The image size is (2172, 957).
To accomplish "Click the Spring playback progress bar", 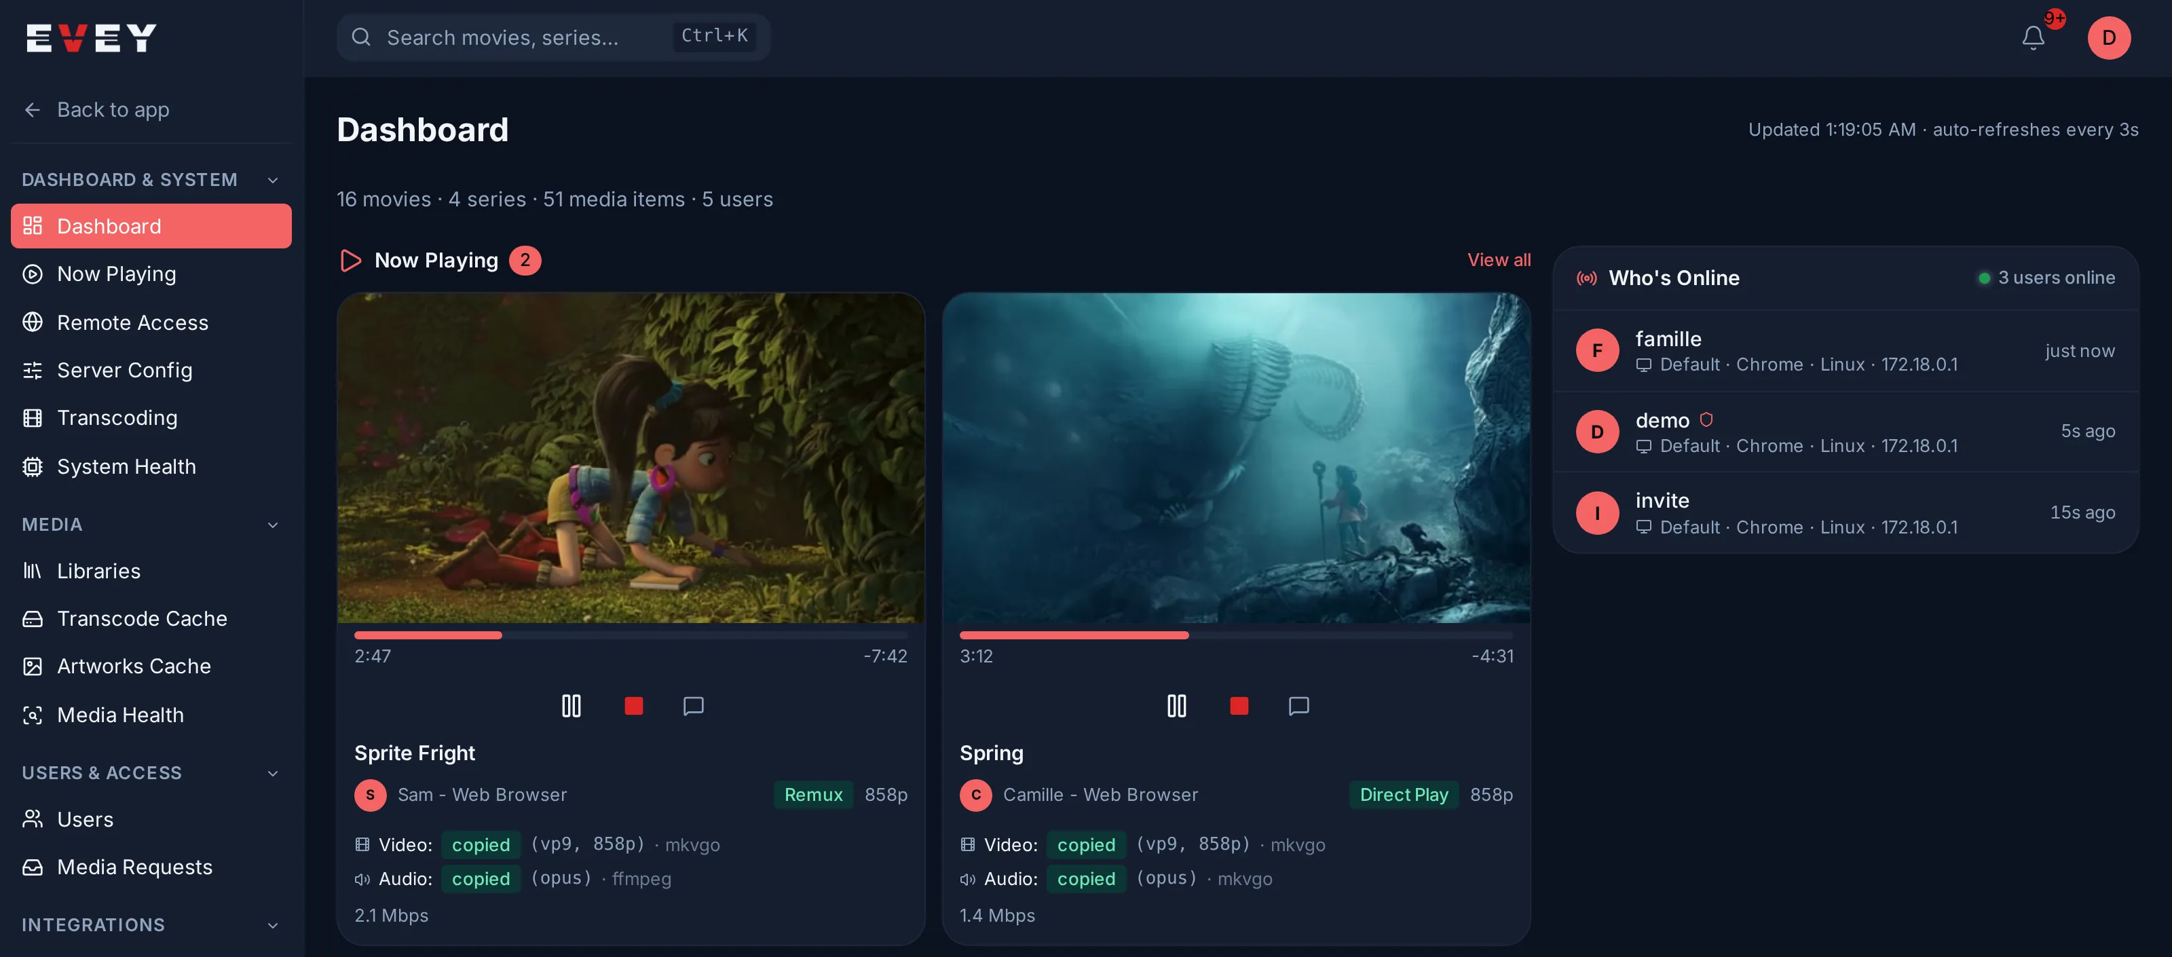I will pos(1236,635).
